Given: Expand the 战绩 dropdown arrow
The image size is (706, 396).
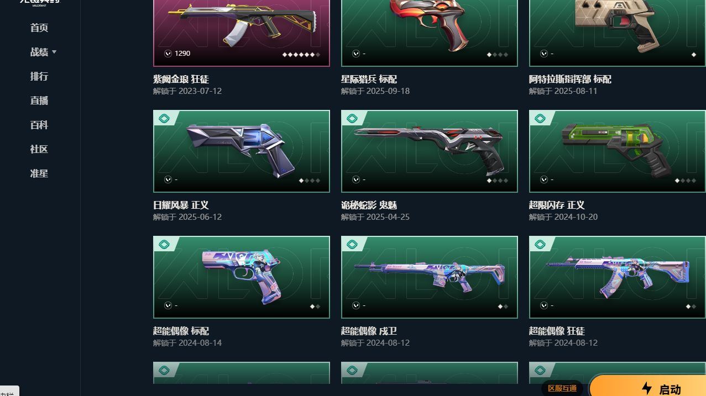Looking at the screenshot, I should [54, 52].
